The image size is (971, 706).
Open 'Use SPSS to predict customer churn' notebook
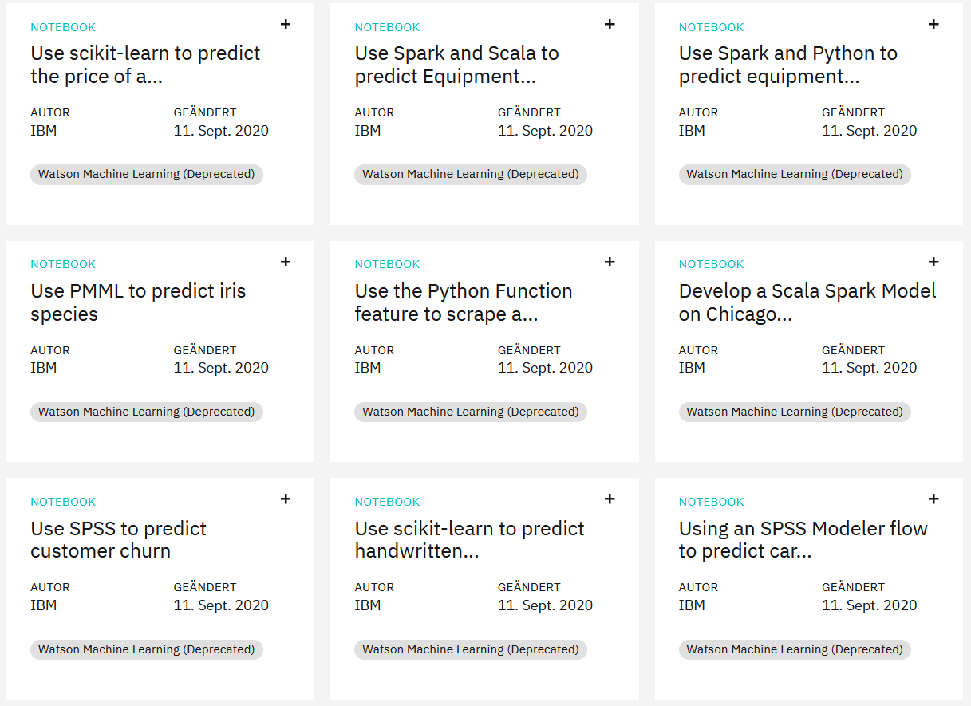click(118, 539)
